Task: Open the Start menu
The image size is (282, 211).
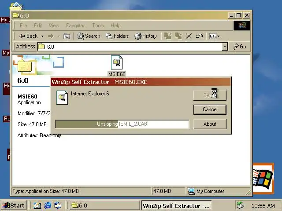Action: click(14, 205)
